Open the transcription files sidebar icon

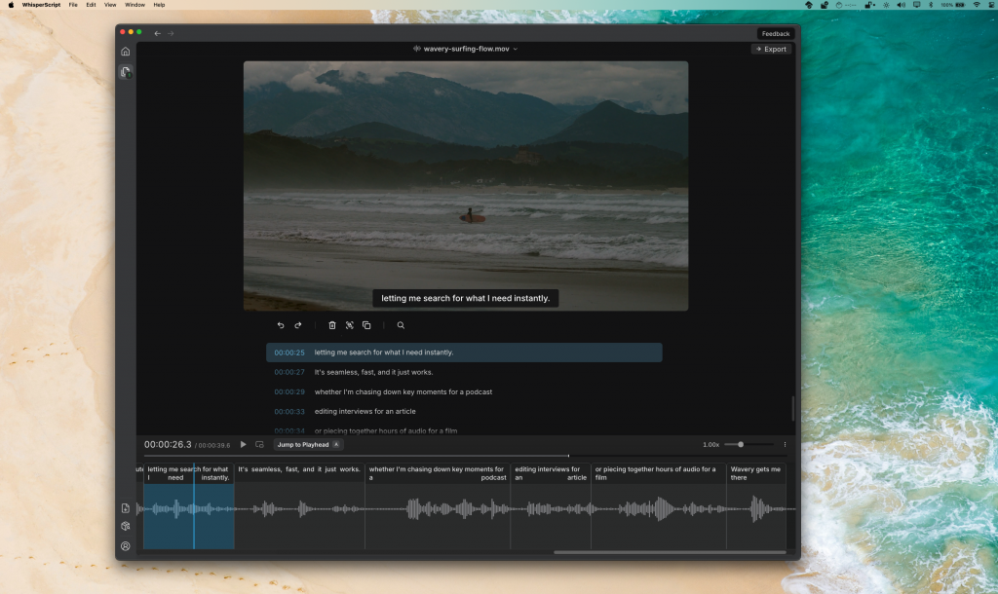tap(126, 72)
